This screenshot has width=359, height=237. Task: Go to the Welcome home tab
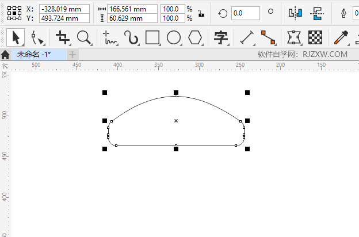click(x=5, y=55)
